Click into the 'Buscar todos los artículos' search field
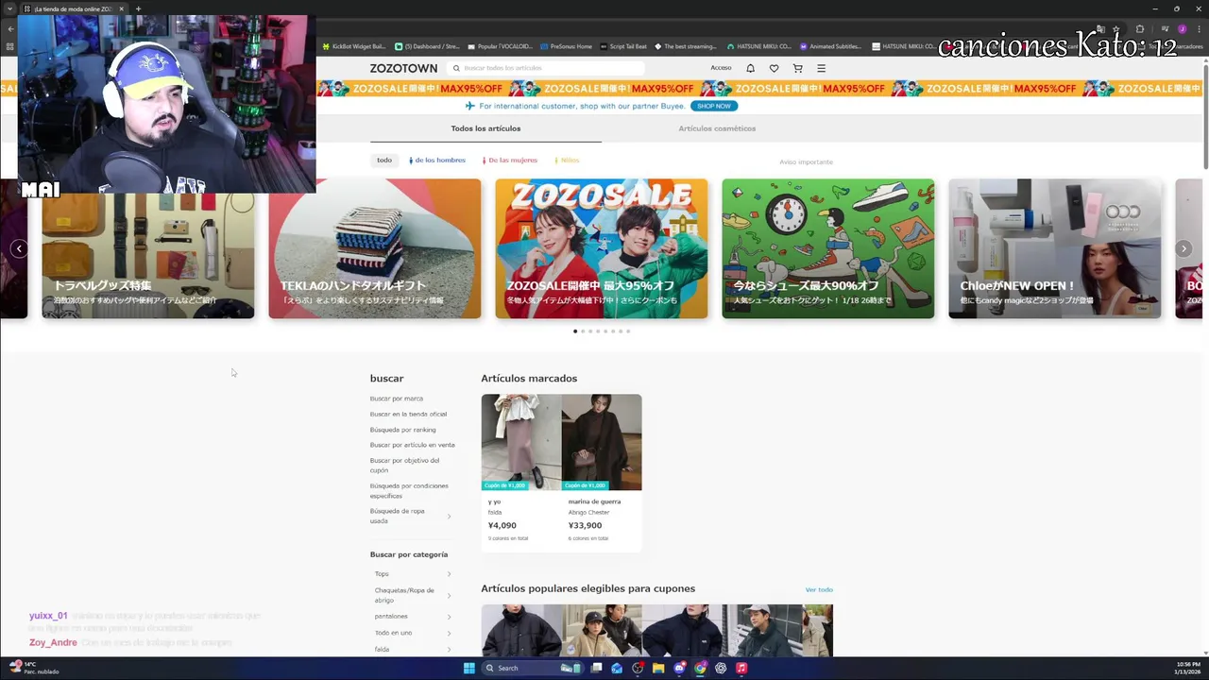Image resolution: width=1209 pixels, height=680 pixels. coord(546,68)
